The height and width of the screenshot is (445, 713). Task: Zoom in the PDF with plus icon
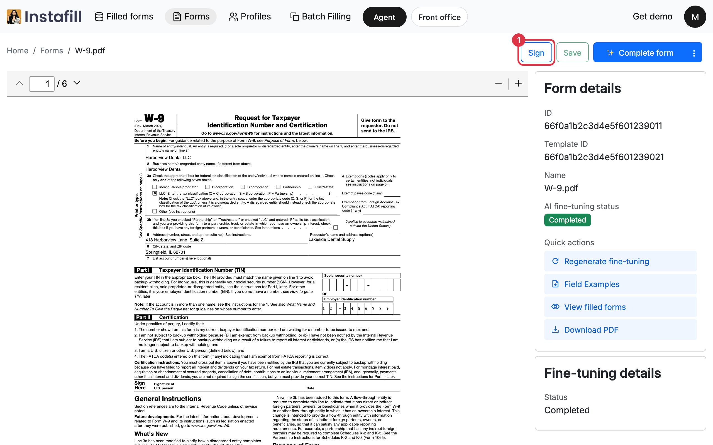coord(518,84)
